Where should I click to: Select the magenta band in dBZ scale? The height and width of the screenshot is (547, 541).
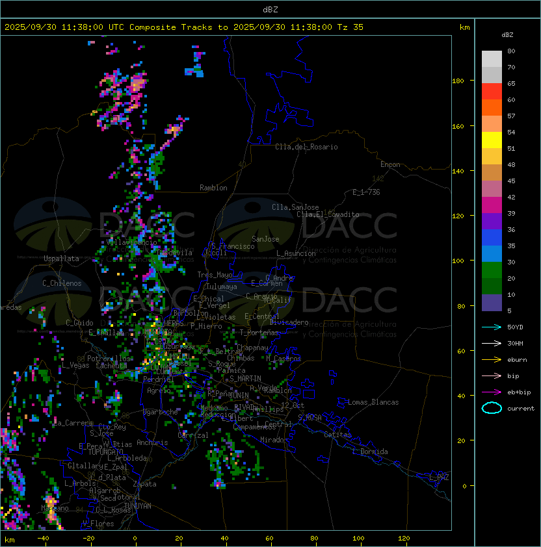492,205
